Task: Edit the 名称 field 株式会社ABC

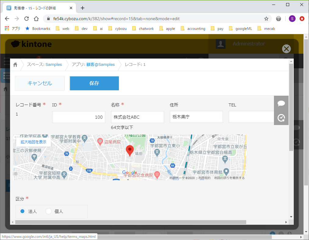Action: pos(137,117)
